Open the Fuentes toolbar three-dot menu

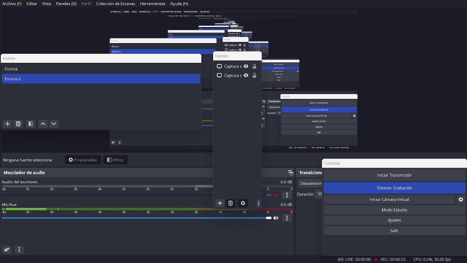[258, 203]
